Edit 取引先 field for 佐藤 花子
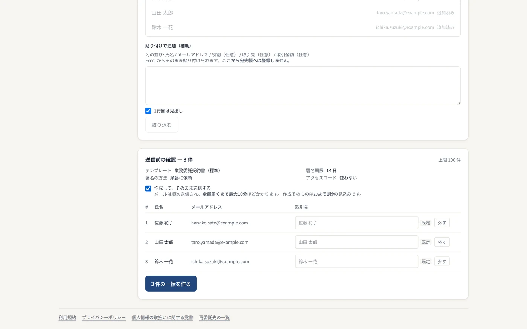Image resolution: width=527 pixels, height=329 pixels. pyautogui.click(x=357, y=223)
